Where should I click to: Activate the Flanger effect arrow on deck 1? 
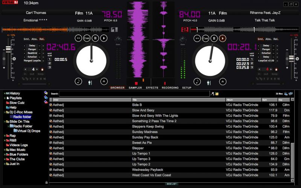(x=24, y=50)
